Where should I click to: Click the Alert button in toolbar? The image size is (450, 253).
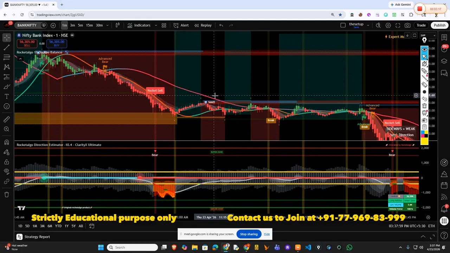pos(181,25)
